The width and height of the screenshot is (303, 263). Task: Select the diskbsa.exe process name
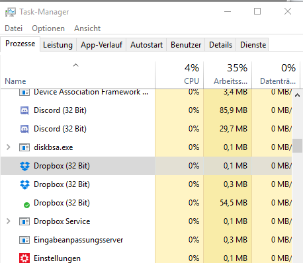(x=54, y=147)
